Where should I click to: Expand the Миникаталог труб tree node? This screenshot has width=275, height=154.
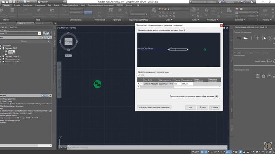coord(1,59)
